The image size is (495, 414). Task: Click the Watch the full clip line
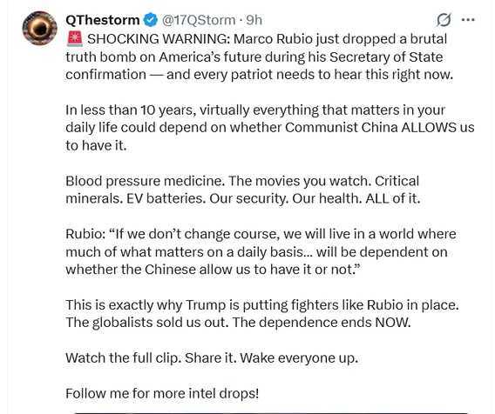tap(212, 358)
